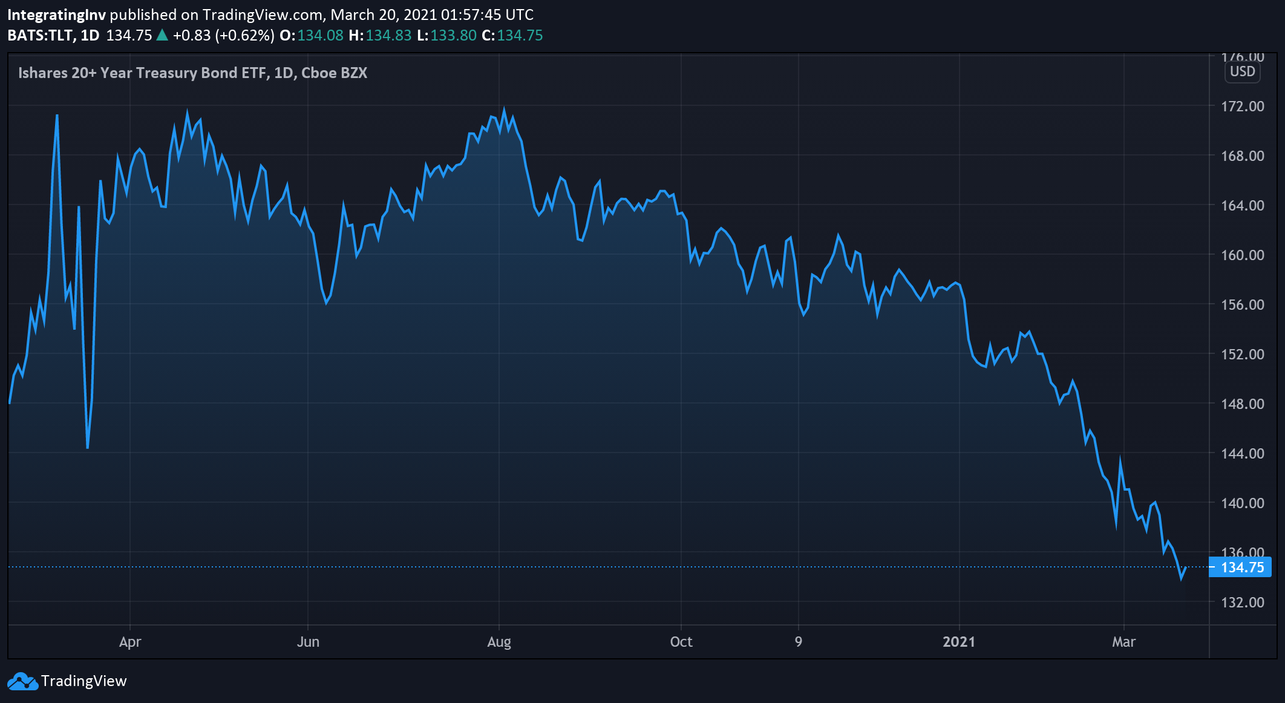Click the Apr label on time axis
Screen dimensions: 1285x703
pyautogui.click(x=130, y=642)
